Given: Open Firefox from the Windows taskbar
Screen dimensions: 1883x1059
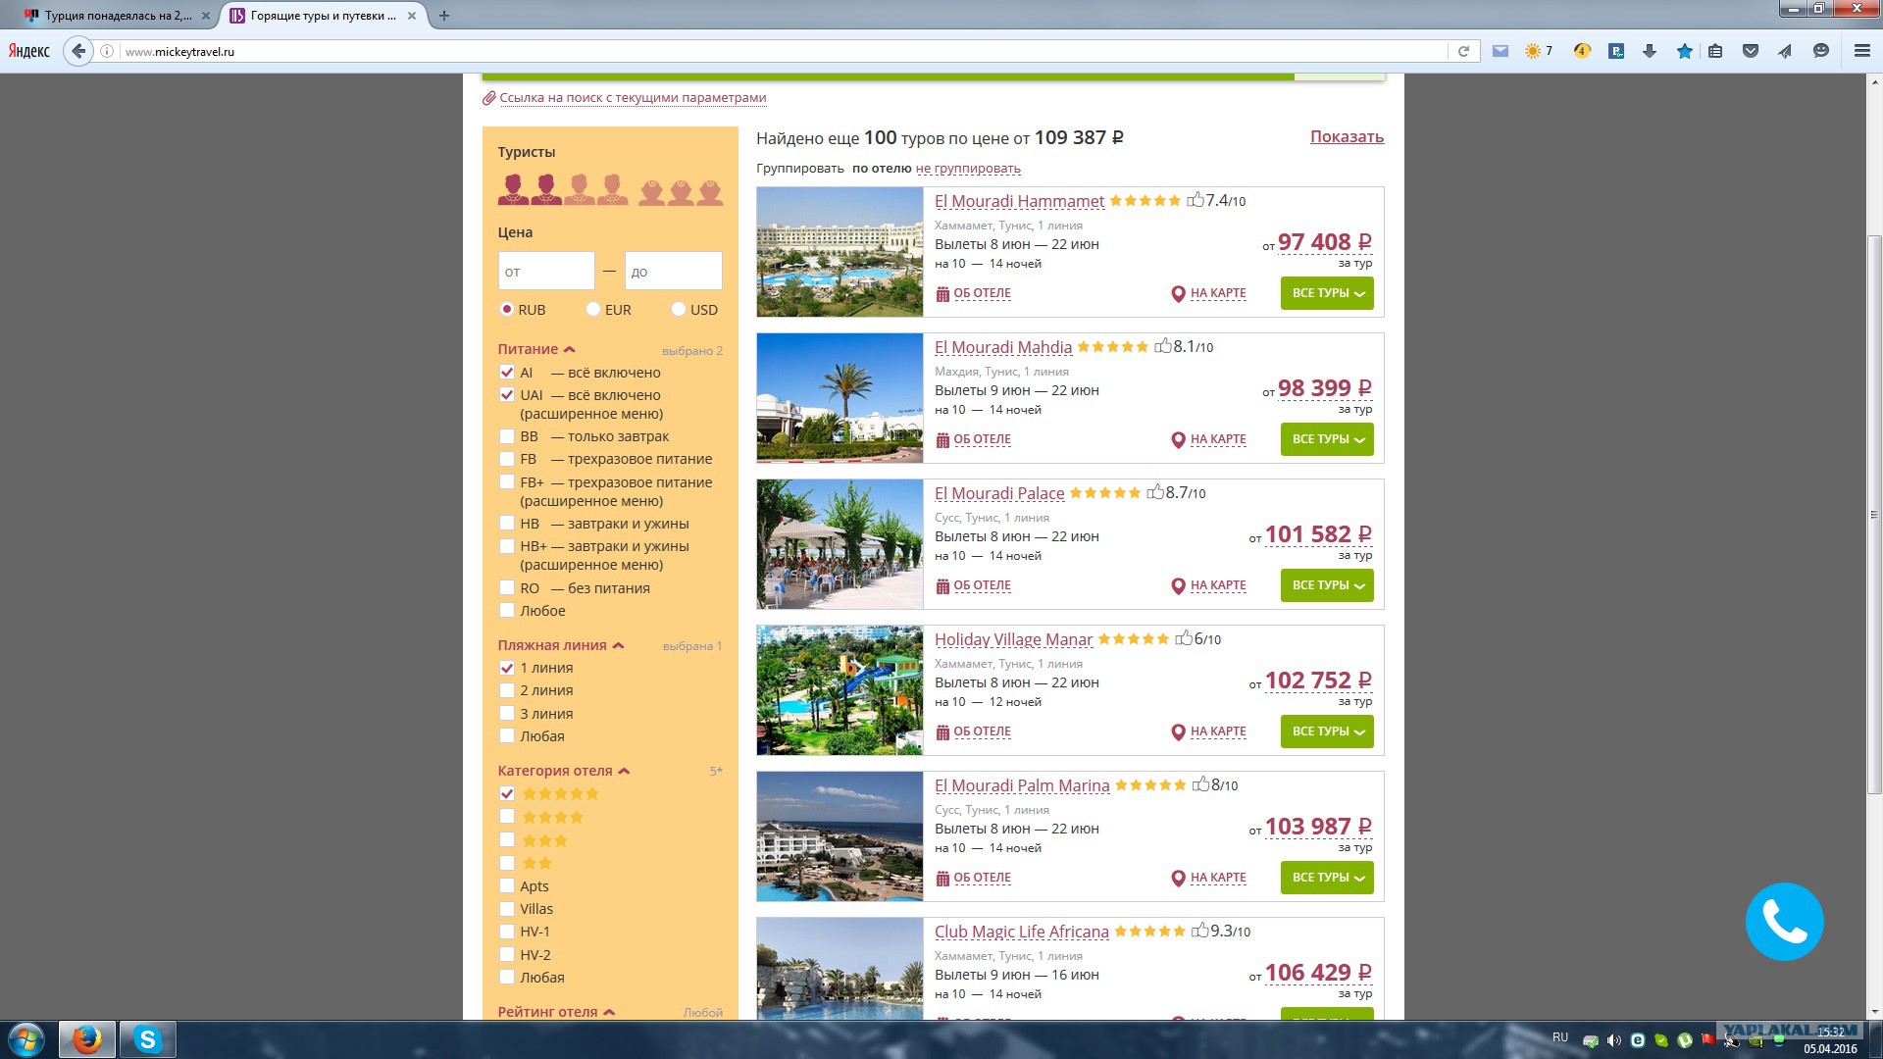Looking at the screenshot, I should tap(87, 1039).
